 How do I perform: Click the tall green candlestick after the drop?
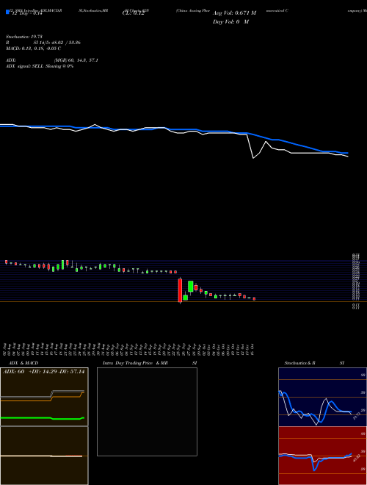click(191, 286)
